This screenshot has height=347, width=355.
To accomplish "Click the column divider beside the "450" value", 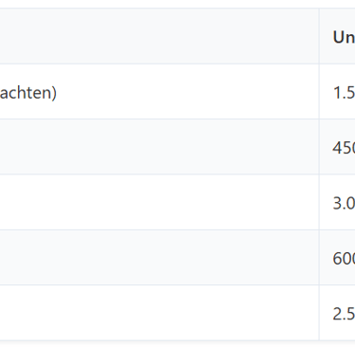I will (319, 147).
